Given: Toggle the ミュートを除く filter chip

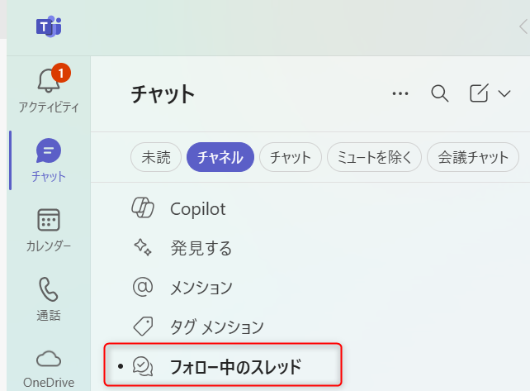Looking at the screenshot, I should tap(374, 157).
